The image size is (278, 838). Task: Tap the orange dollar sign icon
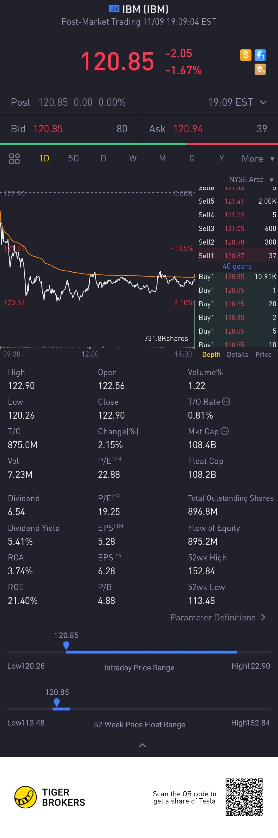(x=246, y=55)
